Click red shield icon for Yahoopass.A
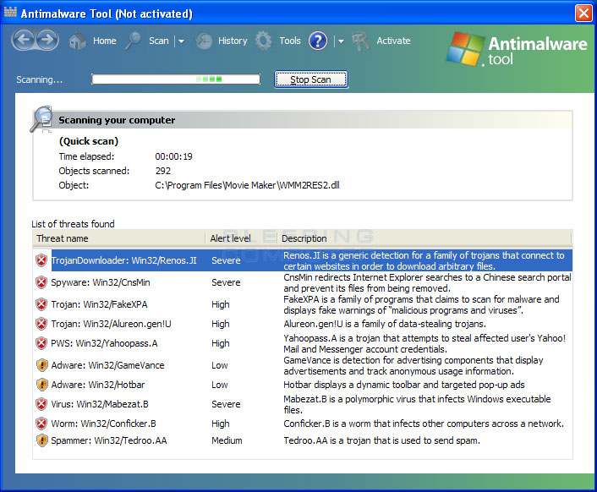597x492 pixels. click(41, 343)
